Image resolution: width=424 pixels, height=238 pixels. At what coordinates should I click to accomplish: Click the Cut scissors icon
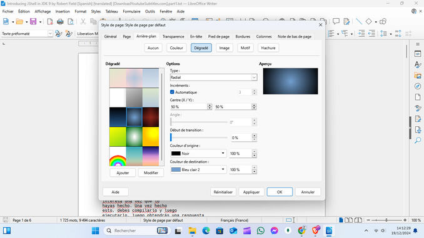click(83, 22)
